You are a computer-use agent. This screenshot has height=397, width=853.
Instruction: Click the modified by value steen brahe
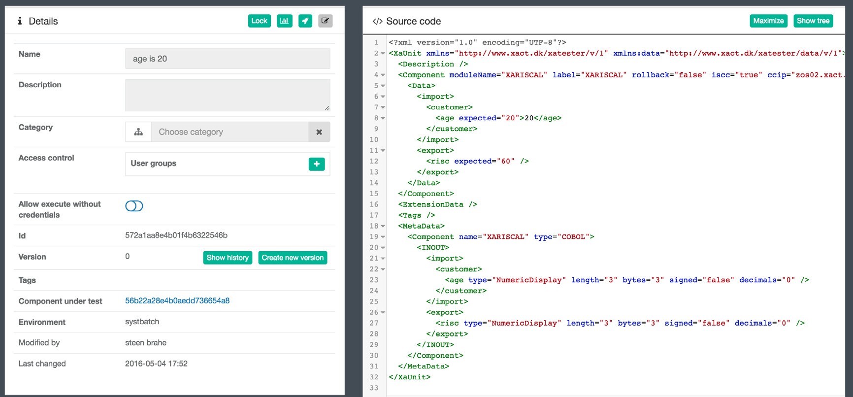pyautogui.click(x=146, y=342)
